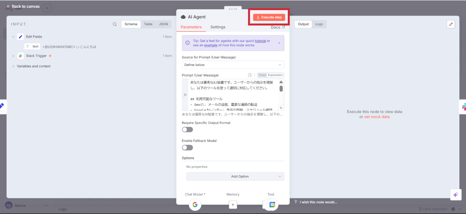Click inside the Prompt expression editor
The image size is (466, 214).
[233, 95]
